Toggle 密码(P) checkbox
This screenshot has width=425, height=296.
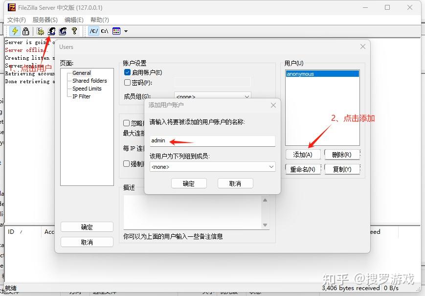tap(127, 82)
